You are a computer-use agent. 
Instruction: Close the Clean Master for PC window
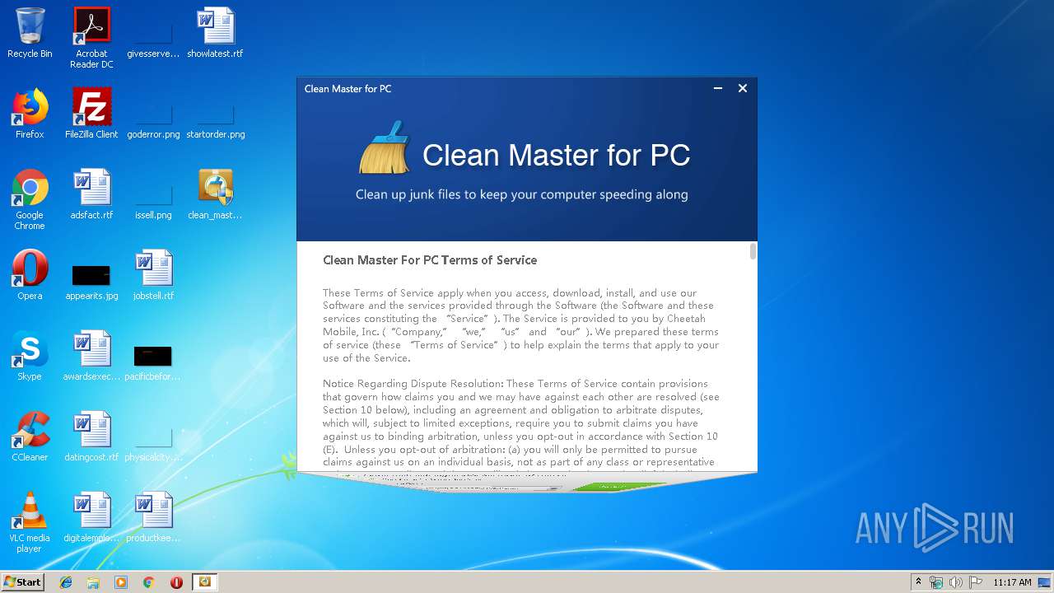coord(743,88)
